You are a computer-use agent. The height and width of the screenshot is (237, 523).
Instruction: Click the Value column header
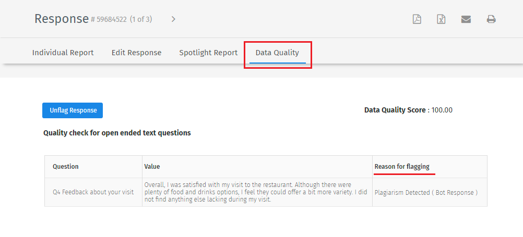(152, 167)
